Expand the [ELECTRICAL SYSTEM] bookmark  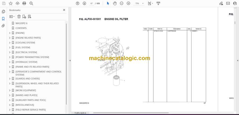point(10,52)
